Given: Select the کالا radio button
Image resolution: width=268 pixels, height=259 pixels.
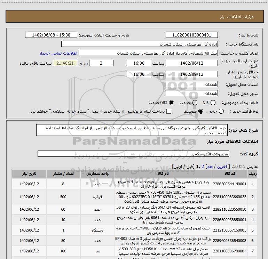Looking at the screenshot, I should click(213, 103).
